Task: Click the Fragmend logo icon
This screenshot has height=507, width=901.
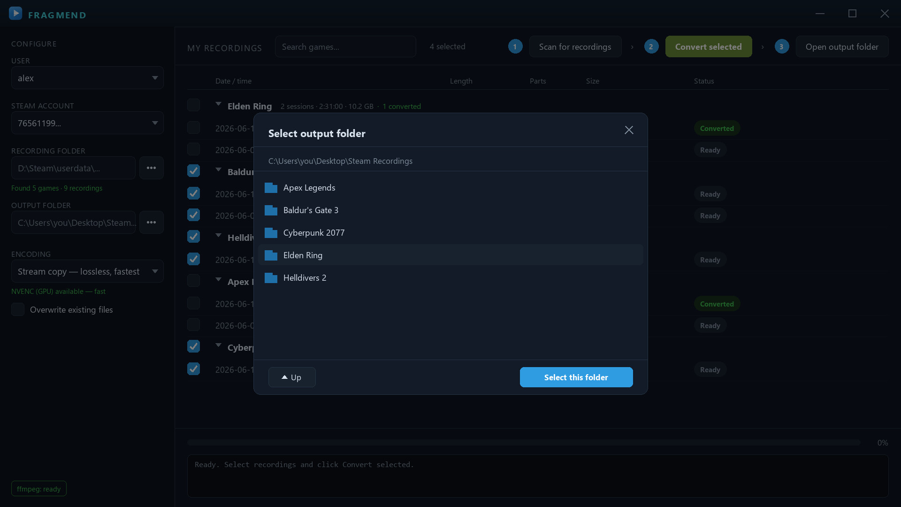Action: point(15,13)
